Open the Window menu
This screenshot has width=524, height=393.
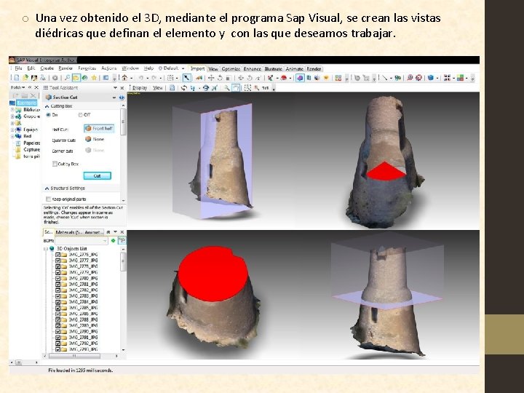coord(130,68)
